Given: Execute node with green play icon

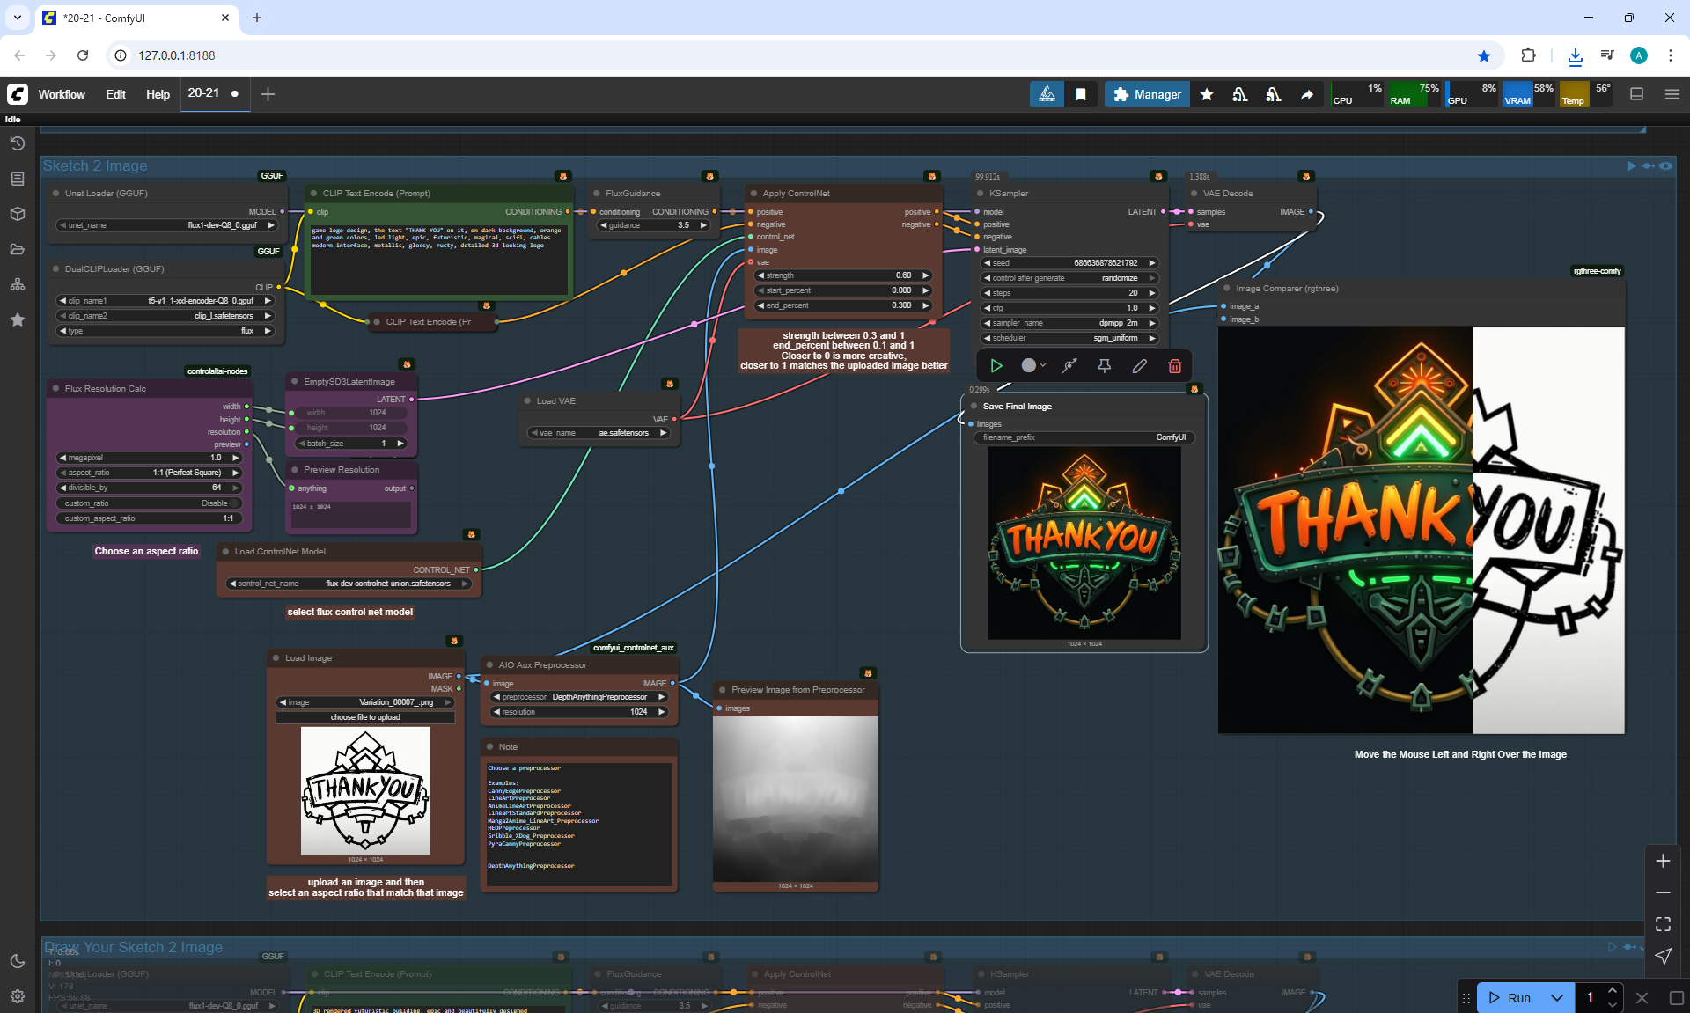Looking at the screenshot, I should 996,365.
